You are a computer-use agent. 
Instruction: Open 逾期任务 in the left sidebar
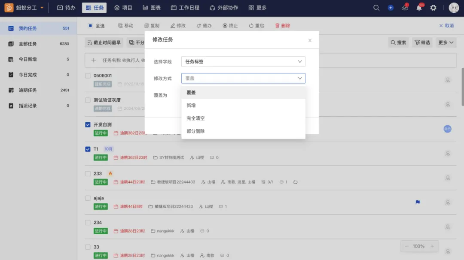point(27,90)
